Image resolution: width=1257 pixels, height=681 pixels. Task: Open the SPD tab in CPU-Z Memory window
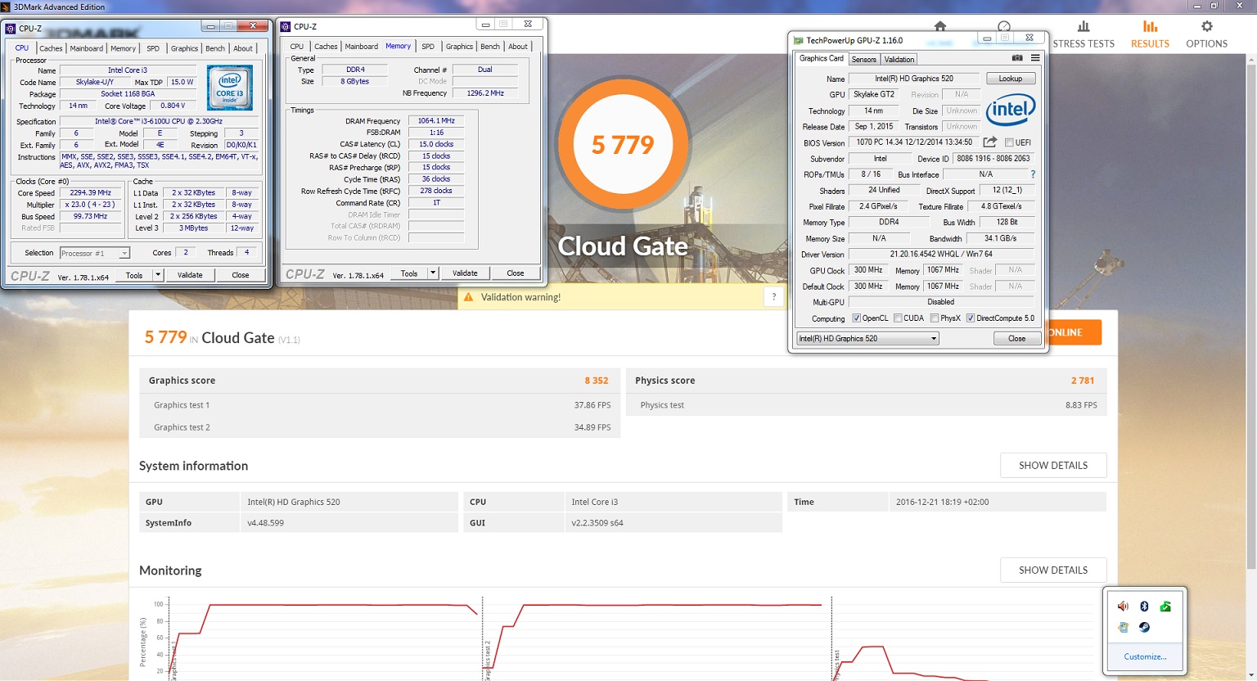coord(428,47)
